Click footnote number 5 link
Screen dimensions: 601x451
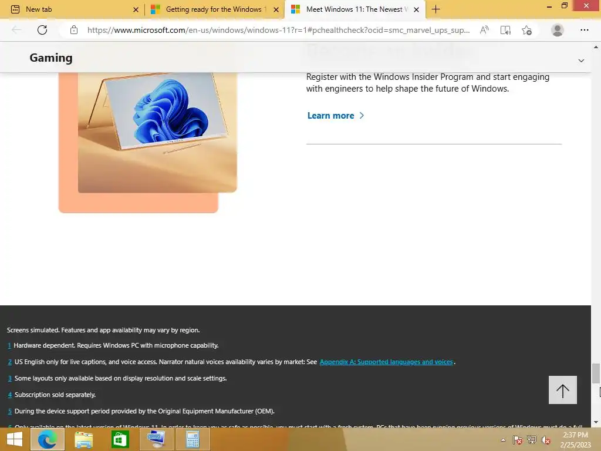tap(9, 411)
